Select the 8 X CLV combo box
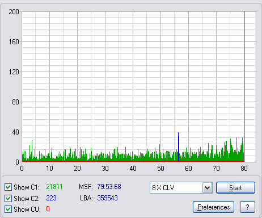262x218 pixels. pyautogui.click(x=181, y=188)
